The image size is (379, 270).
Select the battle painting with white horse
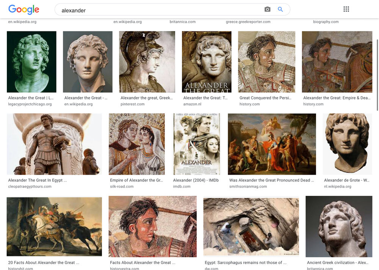[x=54, y=227]
